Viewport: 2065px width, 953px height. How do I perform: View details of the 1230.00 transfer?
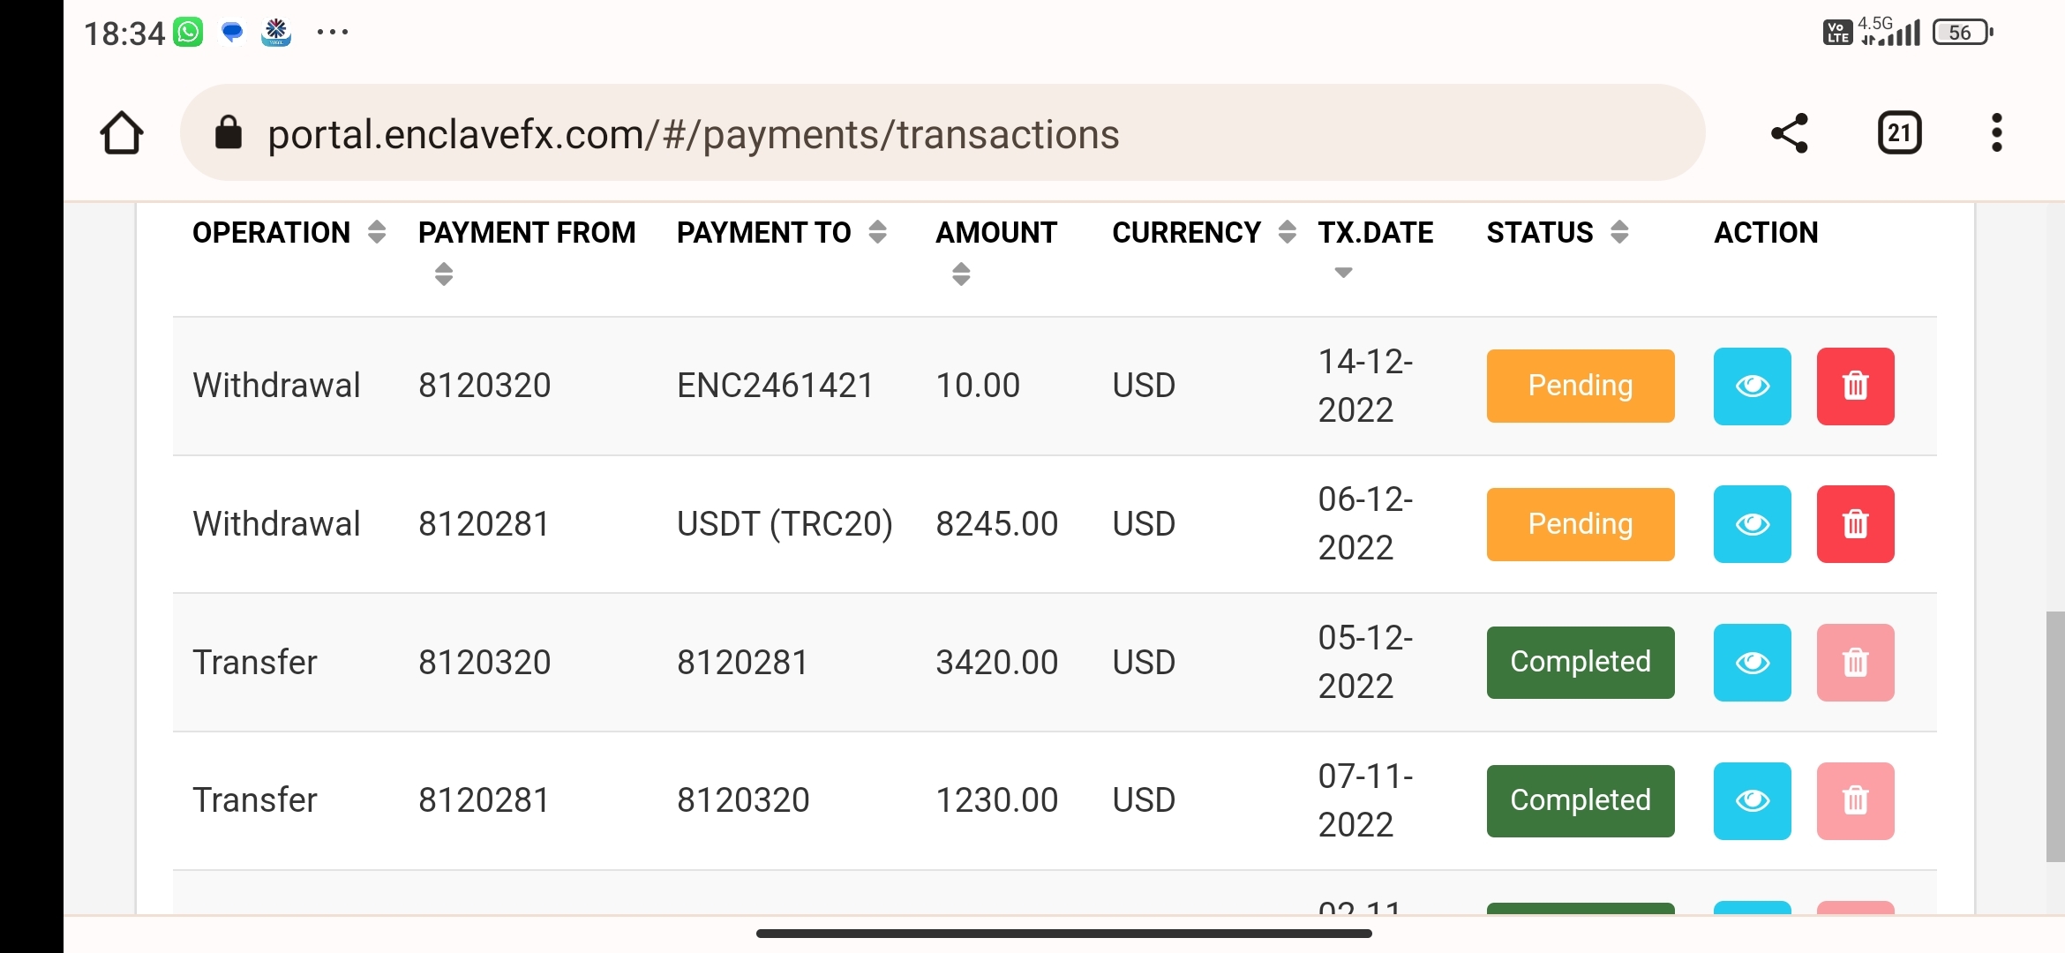click(x=1752, y=800)
